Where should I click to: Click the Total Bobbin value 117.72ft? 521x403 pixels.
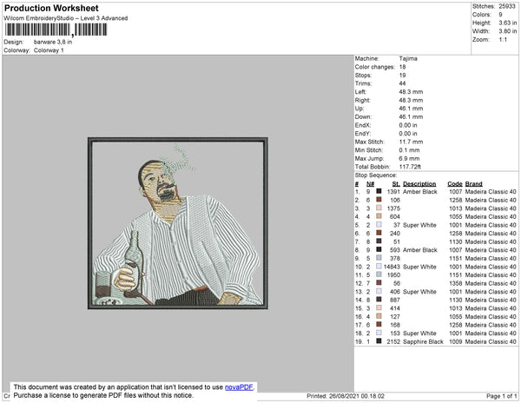pyautogui.click(x=410, y=167)
